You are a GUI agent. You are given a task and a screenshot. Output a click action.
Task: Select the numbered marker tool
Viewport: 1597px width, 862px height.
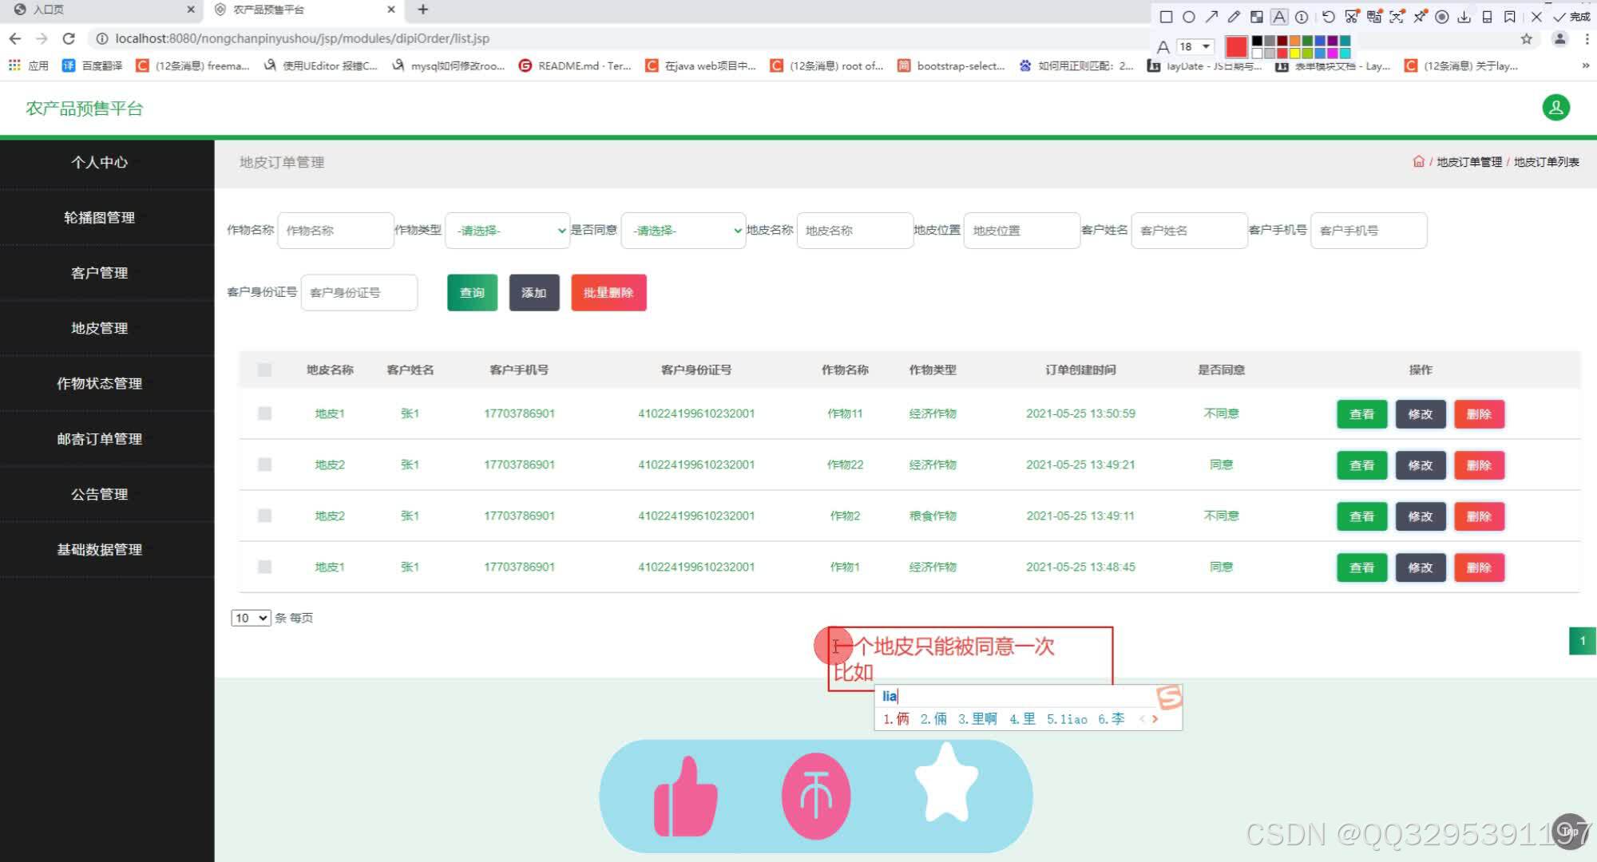[x=1302, y=17]
